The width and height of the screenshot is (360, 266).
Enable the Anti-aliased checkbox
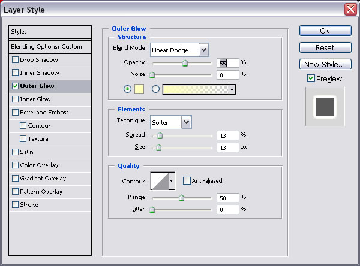(x=187, y=180)
